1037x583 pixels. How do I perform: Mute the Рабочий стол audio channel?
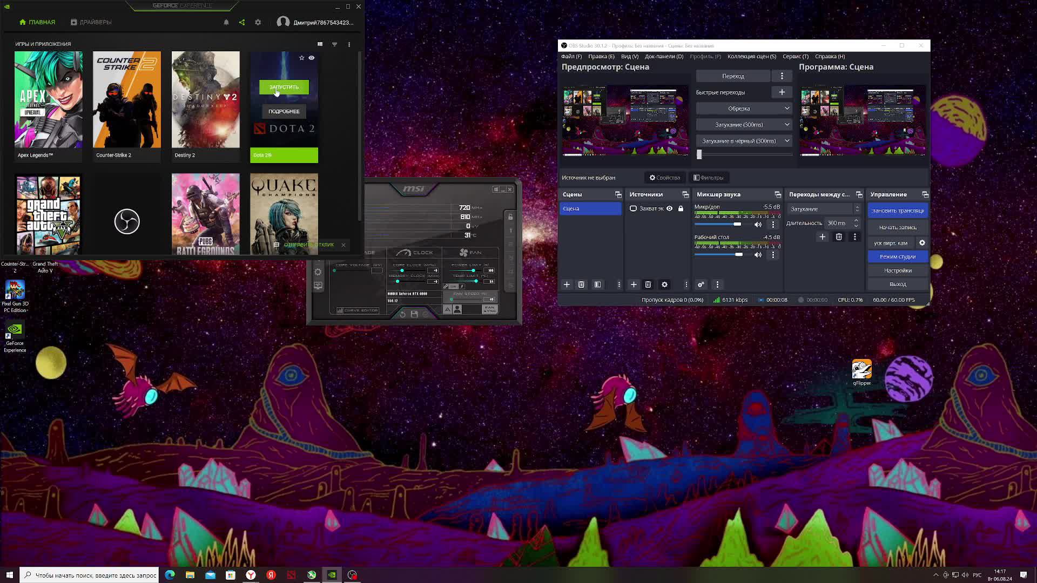click(x=758, y=255)
